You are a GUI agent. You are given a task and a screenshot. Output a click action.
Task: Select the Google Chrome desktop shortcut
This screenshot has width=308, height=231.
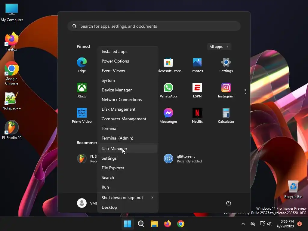[12, 73]
